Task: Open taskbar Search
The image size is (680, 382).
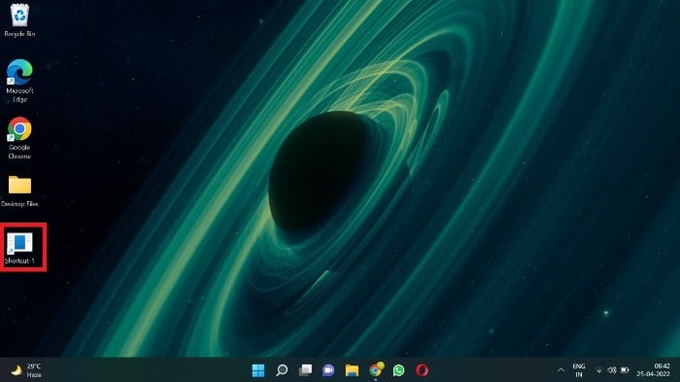Action: [x=282, y=370]
